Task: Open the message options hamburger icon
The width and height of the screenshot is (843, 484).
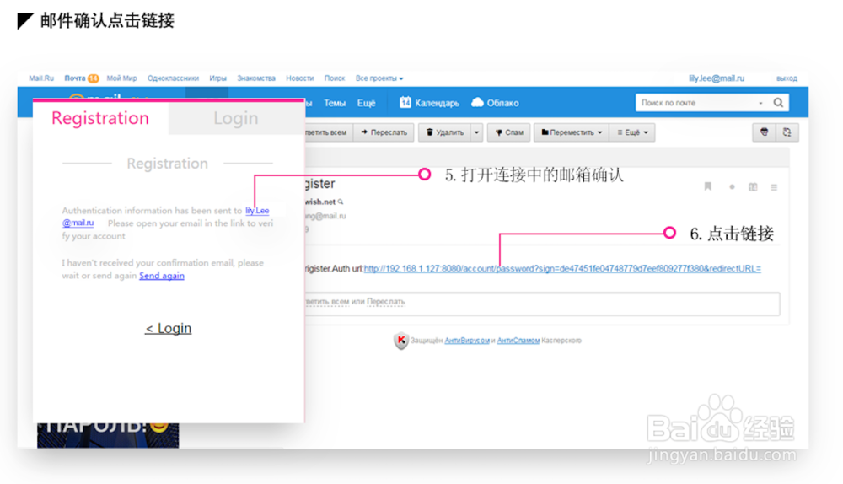Action: point(774,187)
